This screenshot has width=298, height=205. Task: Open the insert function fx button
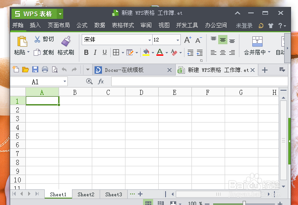101,82
